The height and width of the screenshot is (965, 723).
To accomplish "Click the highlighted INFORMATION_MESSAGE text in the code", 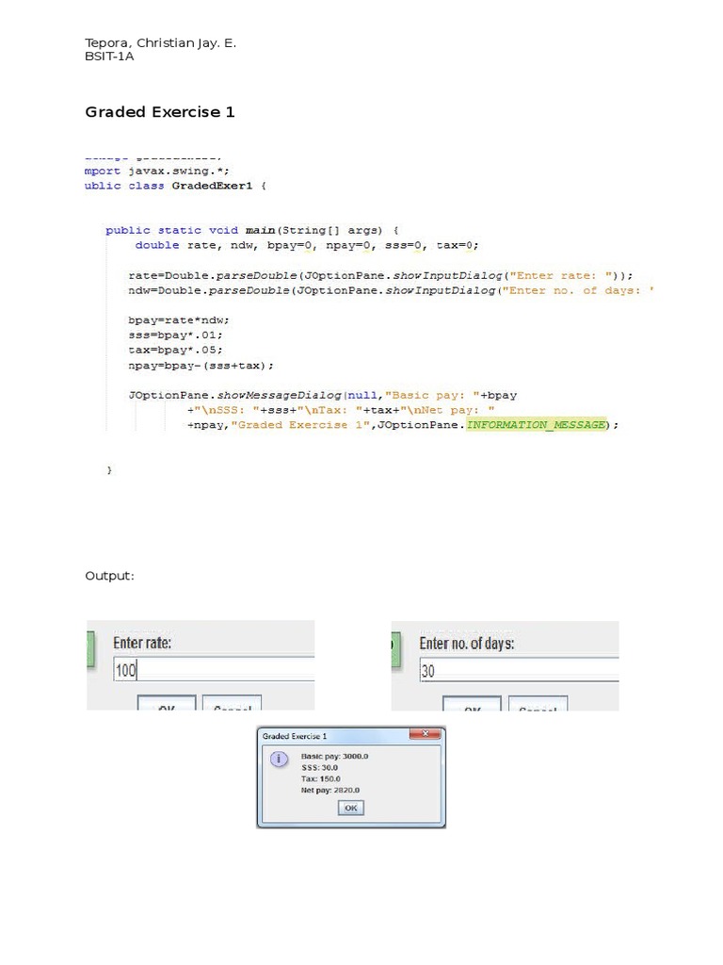I will [x=536, y=425].
